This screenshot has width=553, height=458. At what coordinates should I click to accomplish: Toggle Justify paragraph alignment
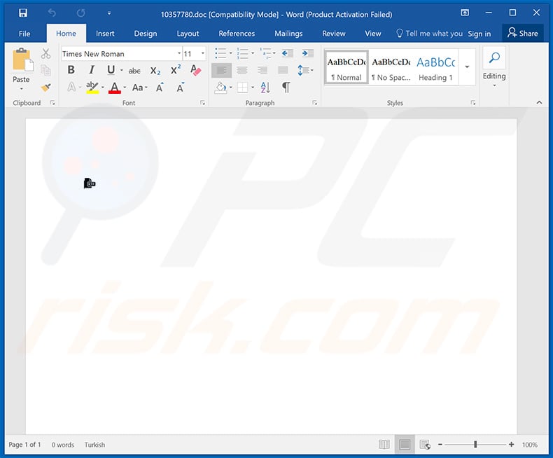tap(283, 70)
